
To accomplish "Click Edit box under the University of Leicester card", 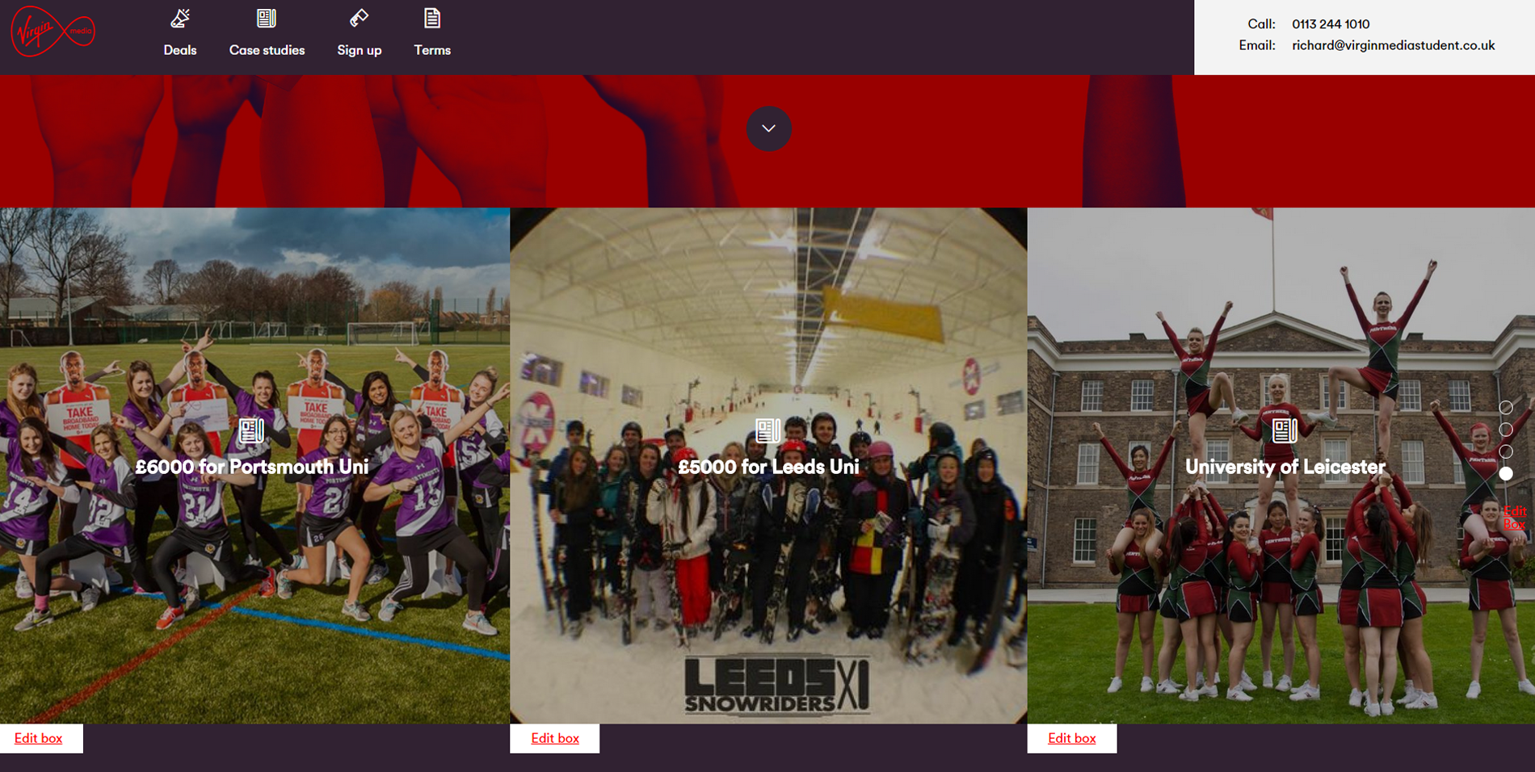I will click(x=1072, y=738).
